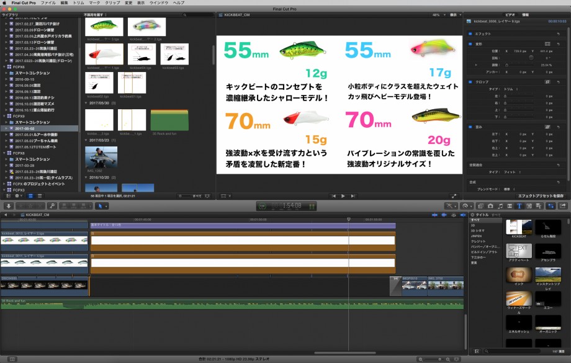Expand the 調整 scale disclosure triangle

click(475, 65)
